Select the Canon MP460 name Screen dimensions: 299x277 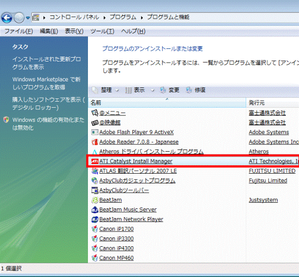tap(117, 258)
